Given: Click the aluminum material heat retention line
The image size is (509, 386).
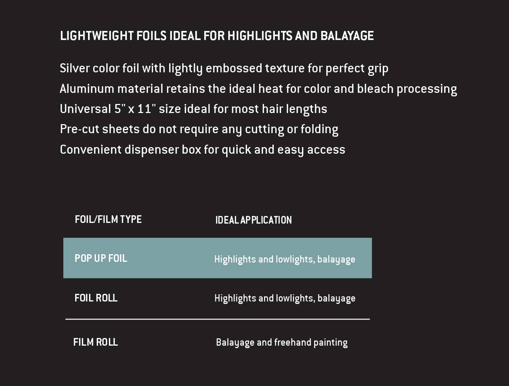Looking at the screenshot, I should (x=258, y=89).
